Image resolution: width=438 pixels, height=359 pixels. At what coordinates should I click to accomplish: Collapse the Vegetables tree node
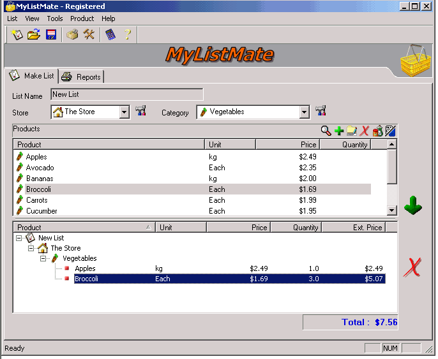click(x=43, y=259)
